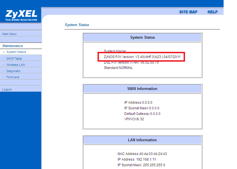Select the DSL FW Version line
237x169 pixels.
[x=131, y=62]
